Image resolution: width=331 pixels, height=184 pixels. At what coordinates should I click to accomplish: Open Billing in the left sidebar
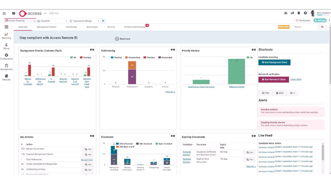click(x=6, y=46)
